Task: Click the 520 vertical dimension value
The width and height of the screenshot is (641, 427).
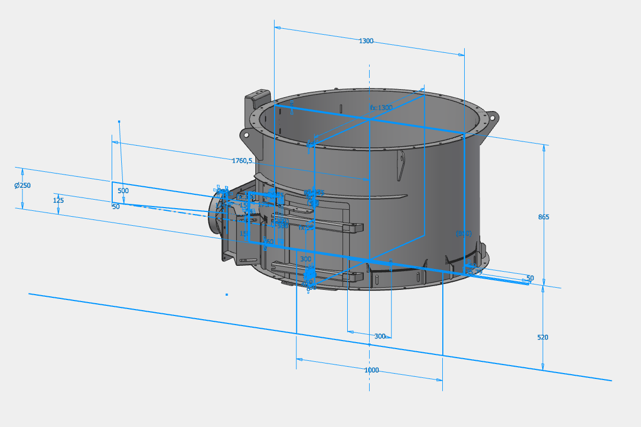Action: tap(543, 337)
